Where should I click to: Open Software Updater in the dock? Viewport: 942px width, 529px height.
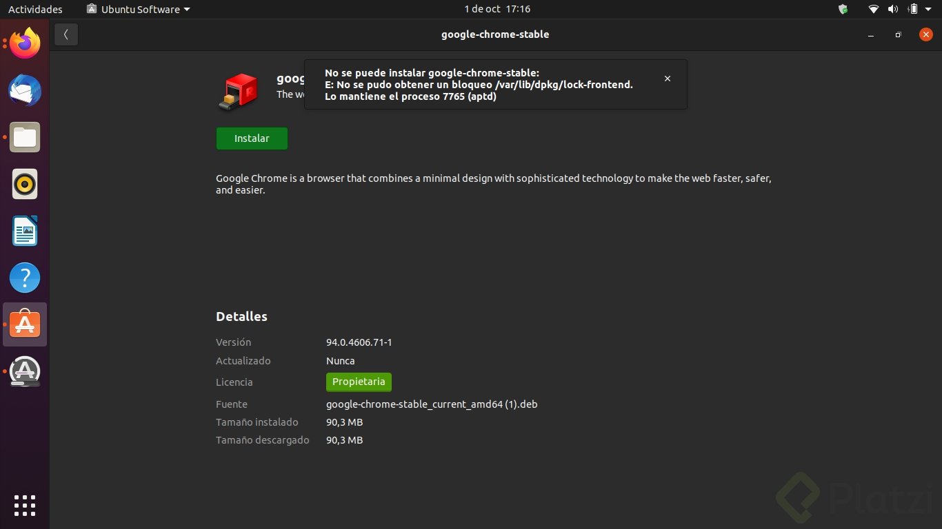[25, 371]
